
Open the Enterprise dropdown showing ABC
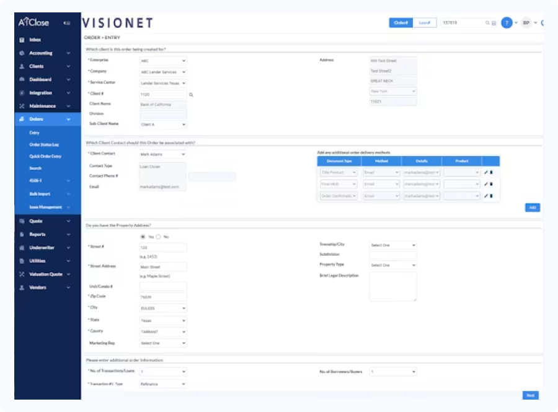tap(162, 61)
